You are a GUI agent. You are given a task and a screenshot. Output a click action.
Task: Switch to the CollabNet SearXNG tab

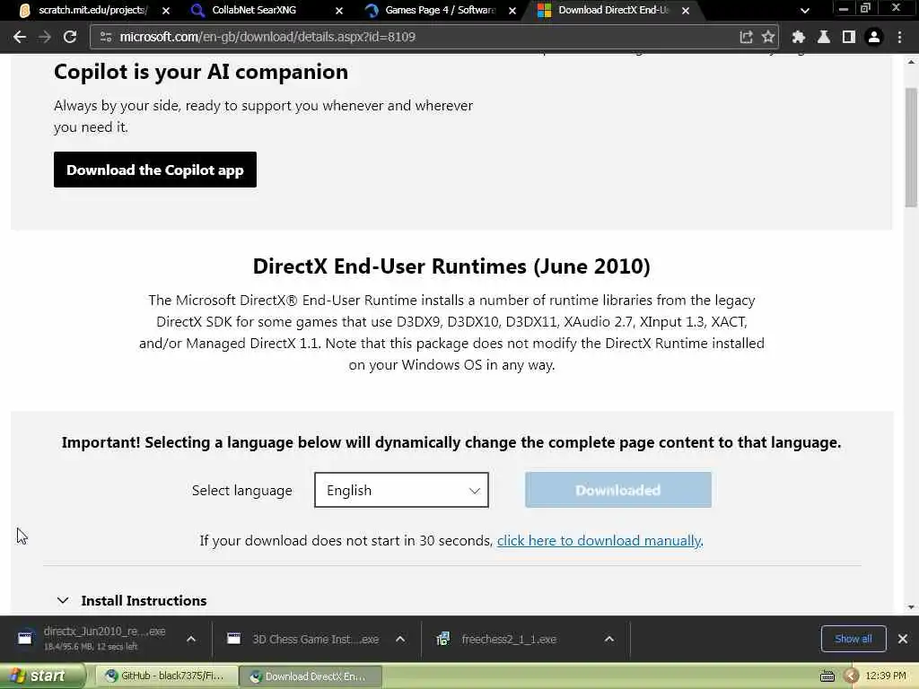253,10
